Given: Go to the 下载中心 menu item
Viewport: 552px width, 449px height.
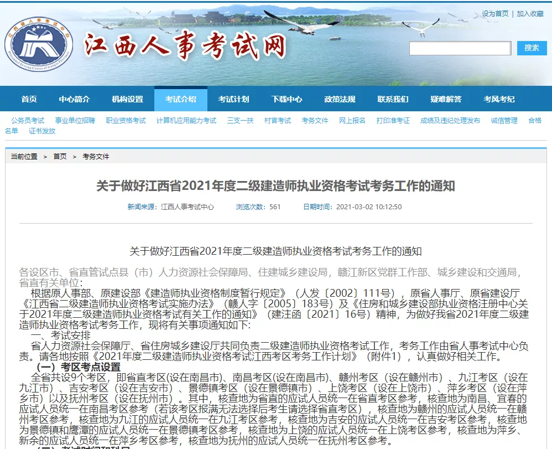Looking at the screenshot, I should [x=287, y=99].
